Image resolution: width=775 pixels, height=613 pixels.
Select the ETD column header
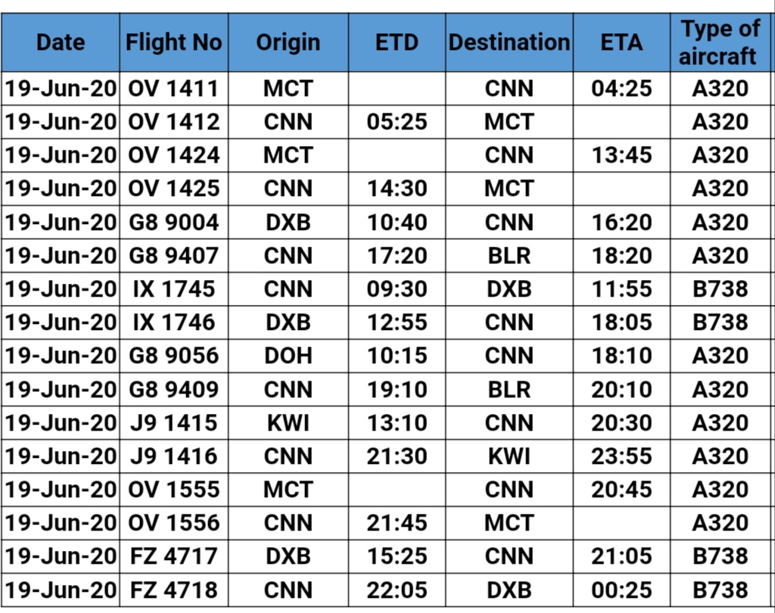coord(397,42)
